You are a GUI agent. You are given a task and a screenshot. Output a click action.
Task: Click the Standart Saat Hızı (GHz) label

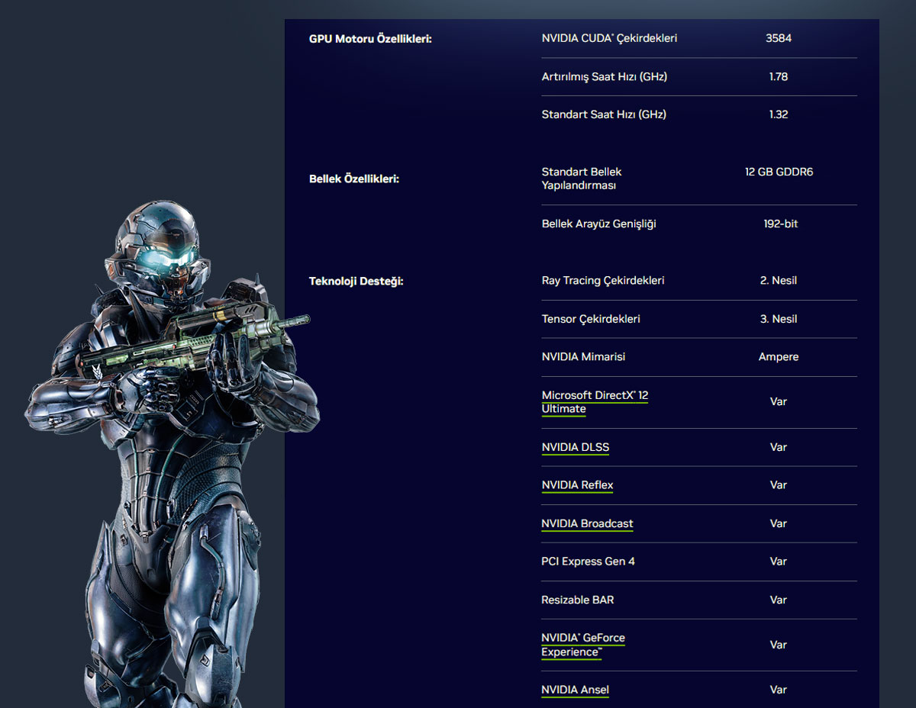coord(604,114)
